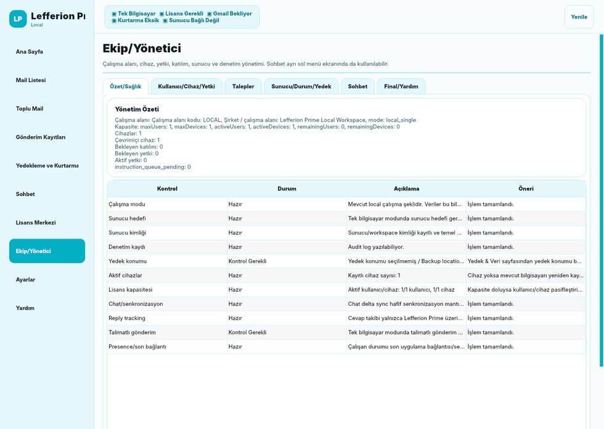Click 'Bekleyen katılım: 0' summary line
Image resolution: width=604 pixels, height=429 pixels.
(x=139, y=147)
